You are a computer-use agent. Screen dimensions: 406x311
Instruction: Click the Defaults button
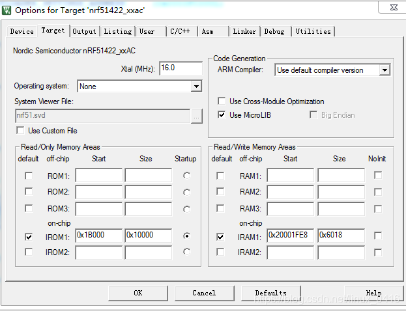point(271,293)
